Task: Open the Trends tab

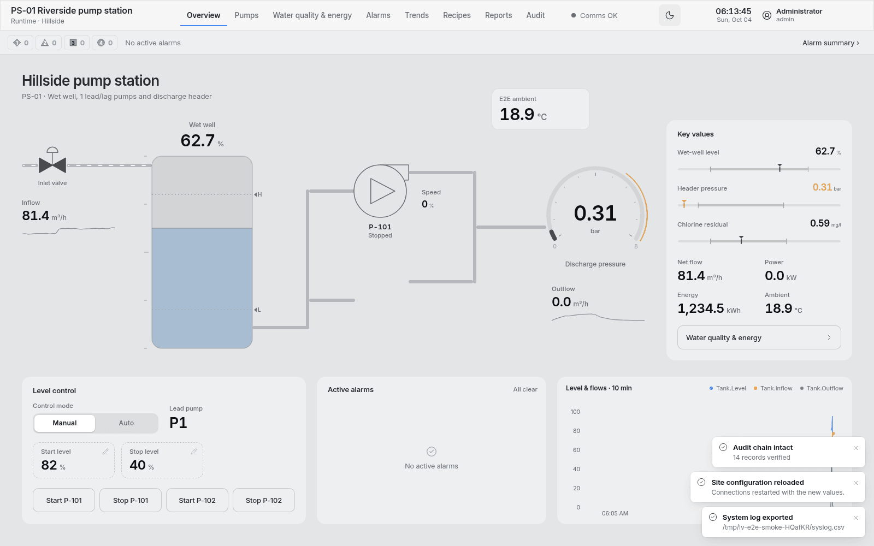Action: pyautogui.click(x=417, y=15)
